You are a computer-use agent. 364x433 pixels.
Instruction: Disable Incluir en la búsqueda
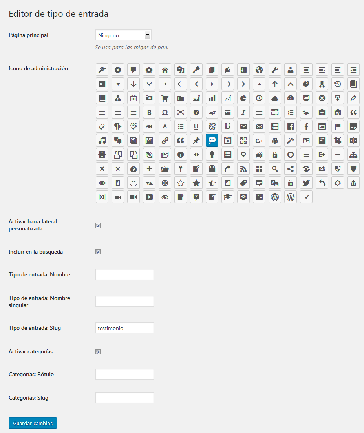click(98, 252)
